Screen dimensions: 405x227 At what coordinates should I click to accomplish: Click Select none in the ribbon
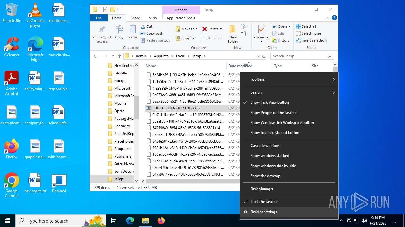(308, 33)
